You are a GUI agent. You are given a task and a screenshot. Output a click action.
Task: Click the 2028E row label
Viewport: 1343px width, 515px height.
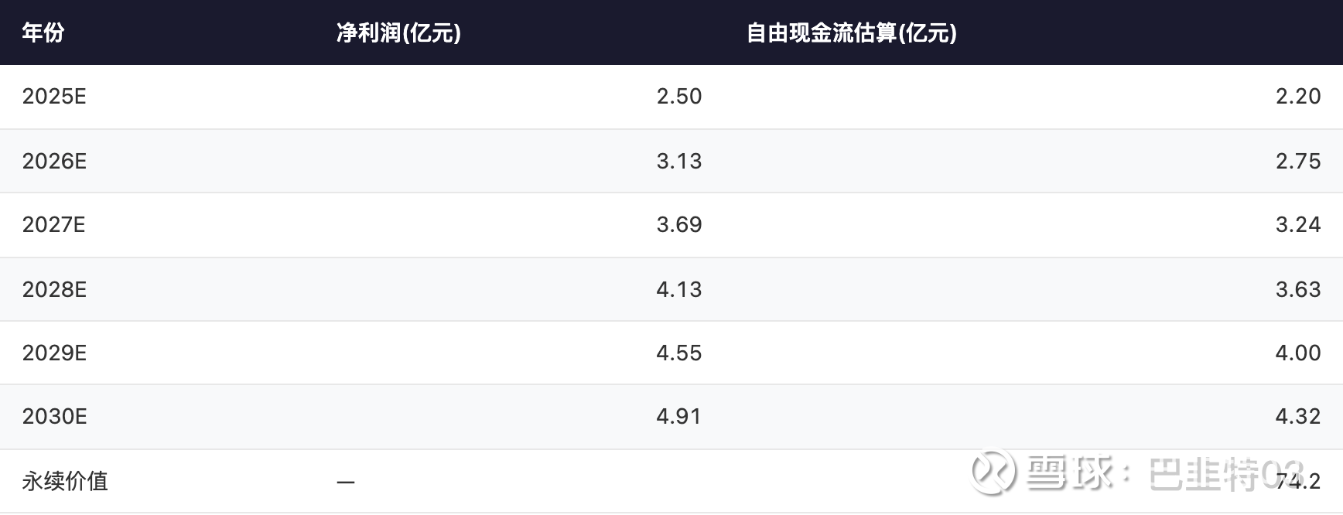pyautogui.click(x=54, y=289)
